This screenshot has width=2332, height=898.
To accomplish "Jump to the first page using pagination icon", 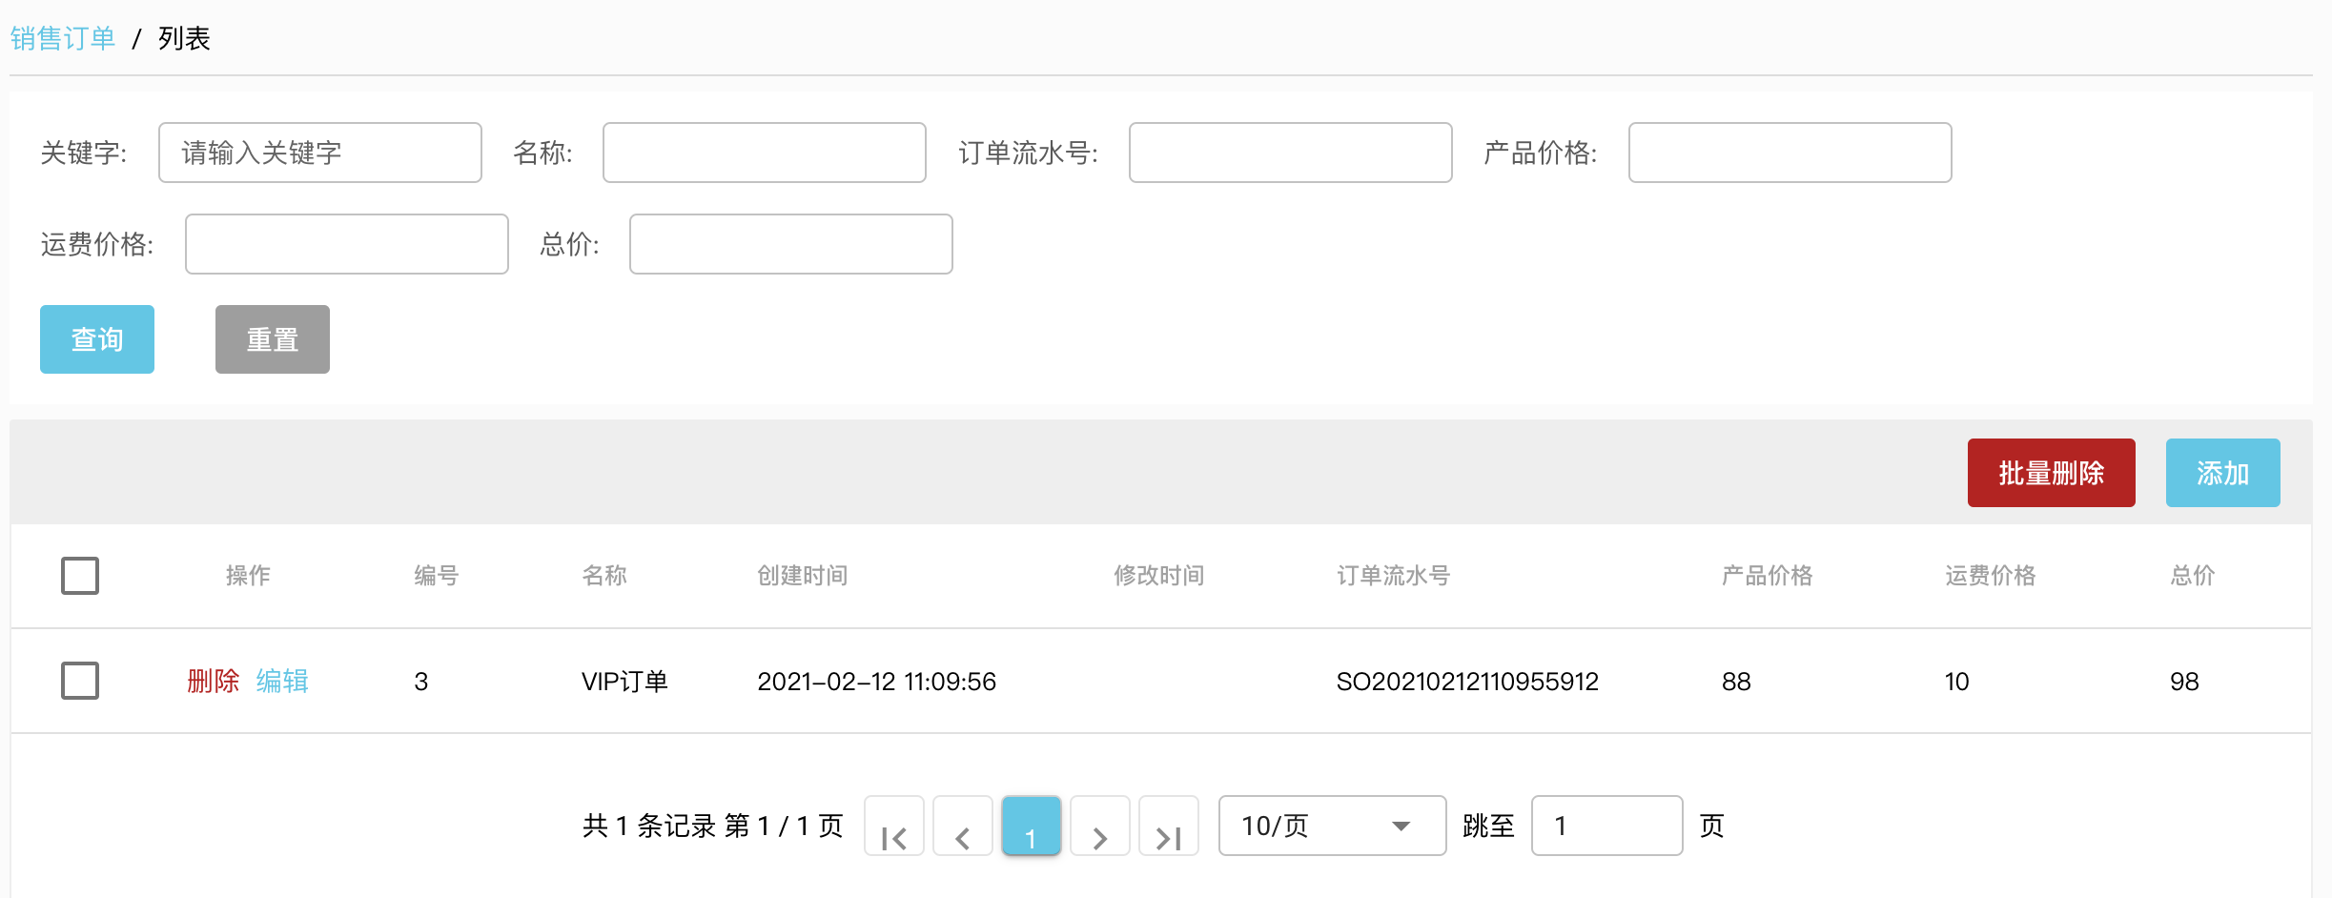I will (x=893, y=826).
